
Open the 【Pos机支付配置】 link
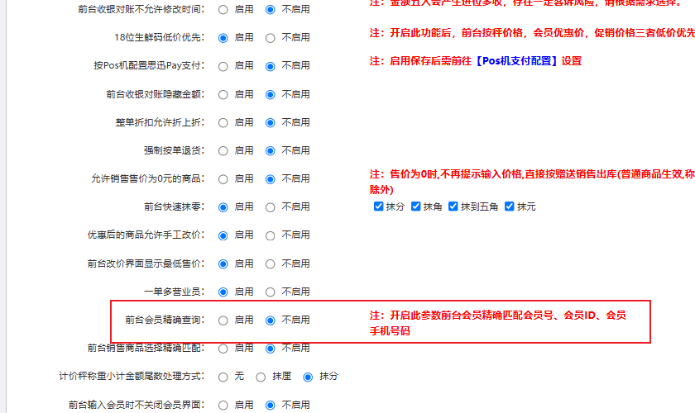coord(517,61)
